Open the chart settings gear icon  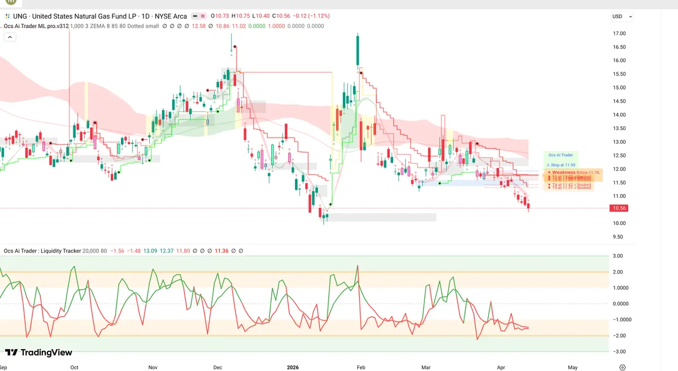623,367
